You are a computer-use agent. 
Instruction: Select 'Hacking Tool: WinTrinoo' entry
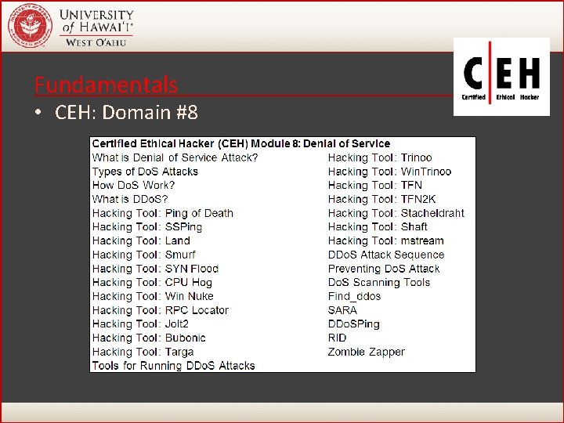click(389, 172)
